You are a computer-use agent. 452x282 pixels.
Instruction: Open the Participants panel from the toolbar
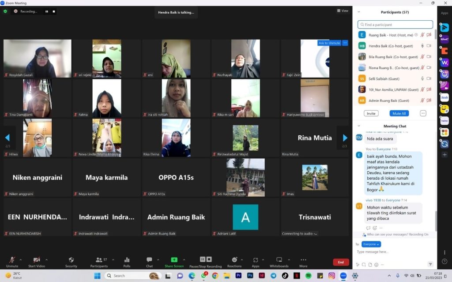(99, 262)
